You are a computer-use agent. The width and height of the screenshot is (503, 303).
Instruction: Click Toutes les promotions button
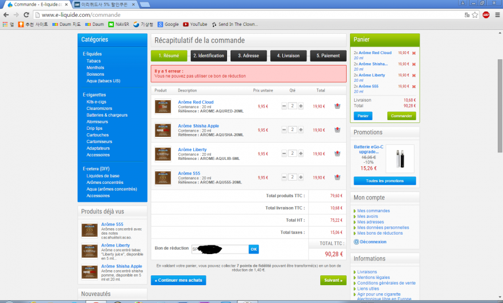385,181
